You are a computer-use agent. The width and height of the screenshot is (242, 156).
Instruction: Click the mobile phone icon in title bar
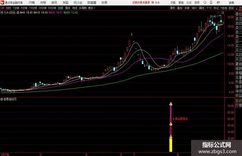pyautogui.click(x=211, y=3)
